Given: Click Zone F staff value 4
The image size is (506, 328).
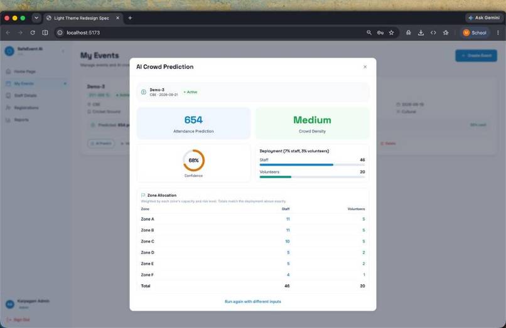Looking at the screenshot, I should click(288, 275).
